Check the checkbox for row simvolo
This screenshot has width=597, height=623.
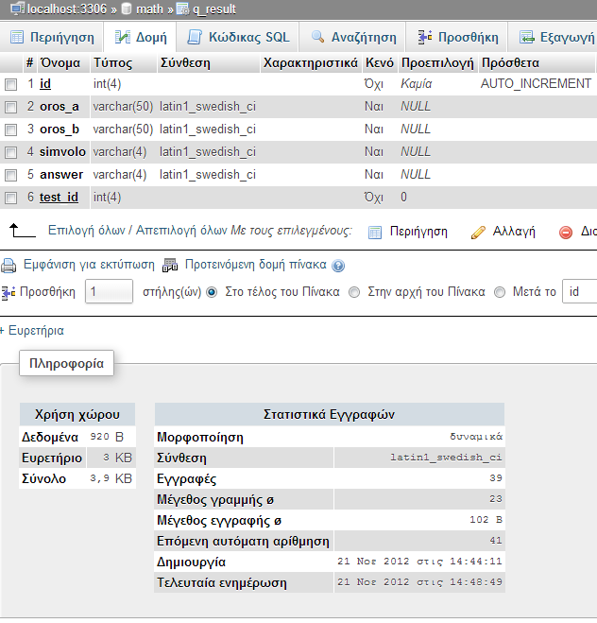click(x=10, y=152)
